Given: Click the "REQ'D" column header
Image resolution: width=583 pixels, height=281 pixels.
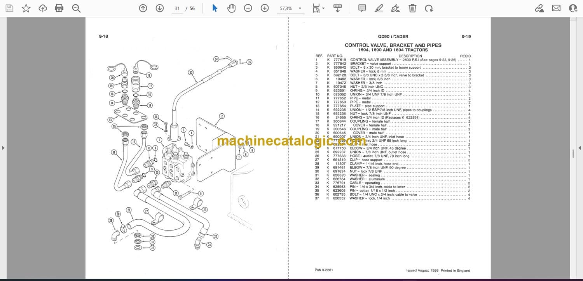Looking at the screenshot, I should pos(465,56).
